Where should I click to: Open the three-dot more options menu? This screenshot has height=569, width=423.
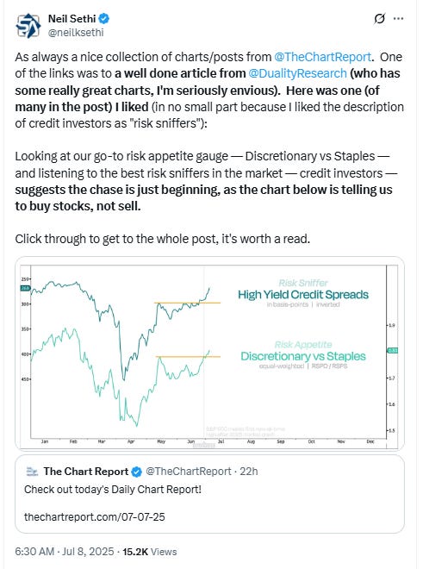pos(398,18)
